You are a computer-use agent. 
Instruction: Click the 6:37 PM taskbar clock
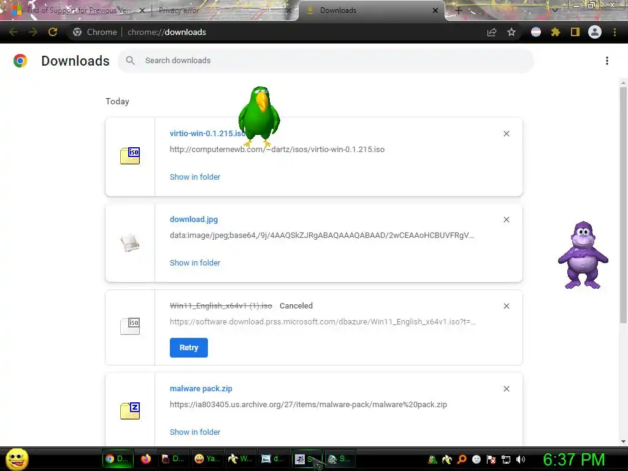(573, 459)
